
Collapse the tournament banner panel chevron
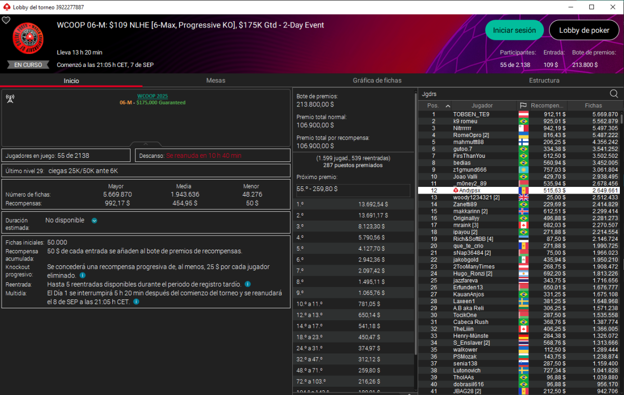[146, 144]
